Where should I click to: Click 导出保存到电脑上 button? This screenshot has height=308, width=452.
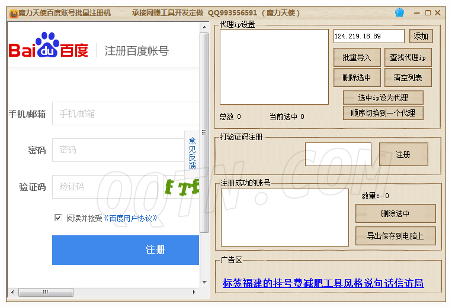[x=395, y=236]
